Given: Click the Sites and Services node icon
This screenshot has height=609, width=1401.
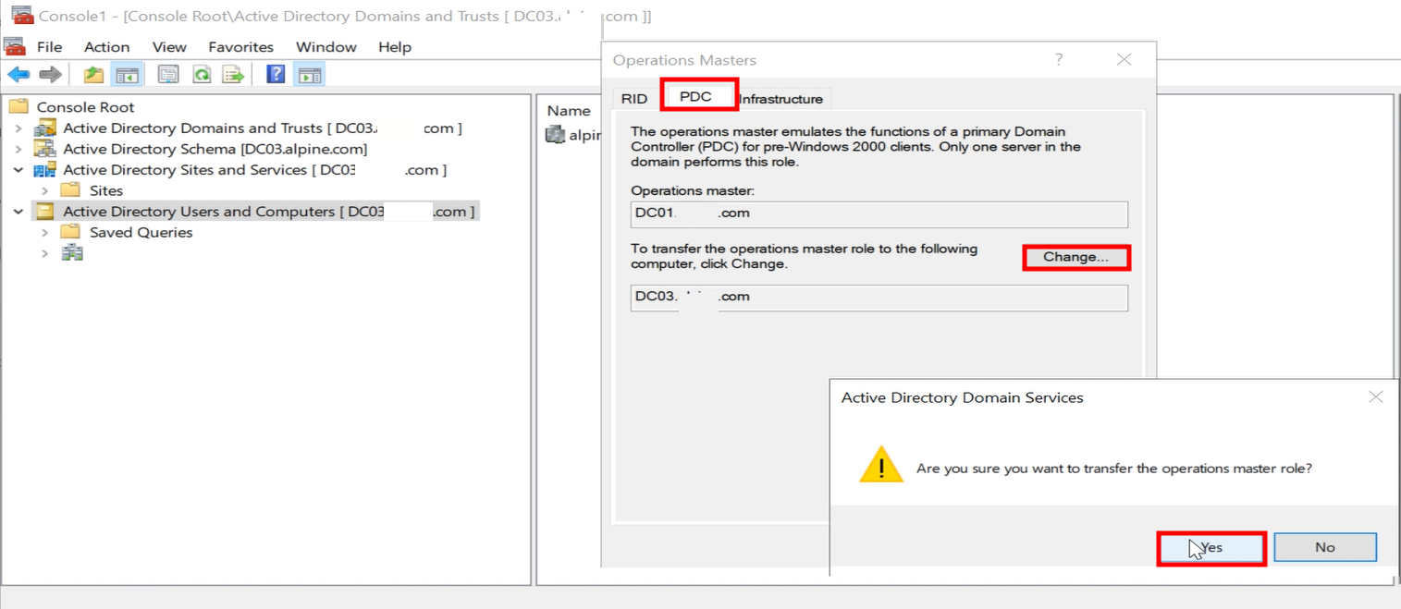Looking at the screenshot, I should pos(45,170).
